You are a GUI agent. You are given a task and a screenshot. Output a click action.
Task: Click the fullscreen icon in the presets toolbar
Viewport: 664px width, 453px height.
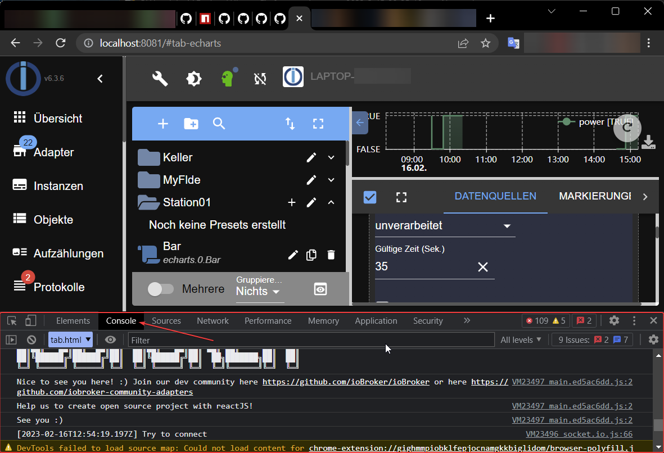(x=318, y=124)
